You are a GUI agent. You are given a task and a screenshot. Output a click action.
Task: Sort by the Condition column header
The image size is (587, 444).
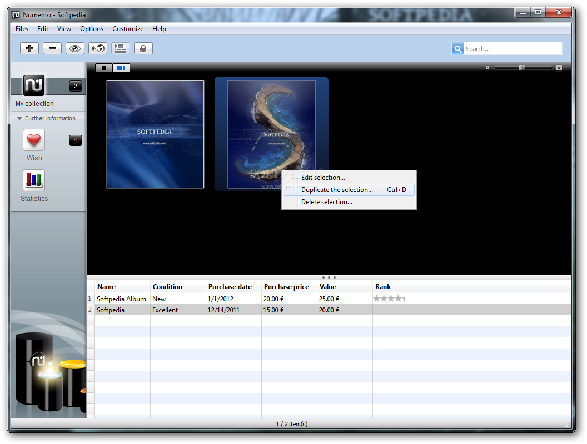(x=178, y=286)
